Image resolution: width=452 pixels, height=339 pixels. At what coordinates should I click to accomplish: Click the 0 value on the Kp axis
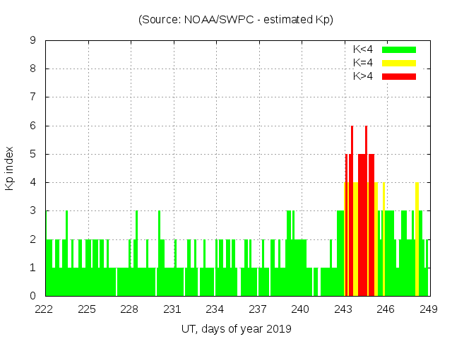coord(32,296)
